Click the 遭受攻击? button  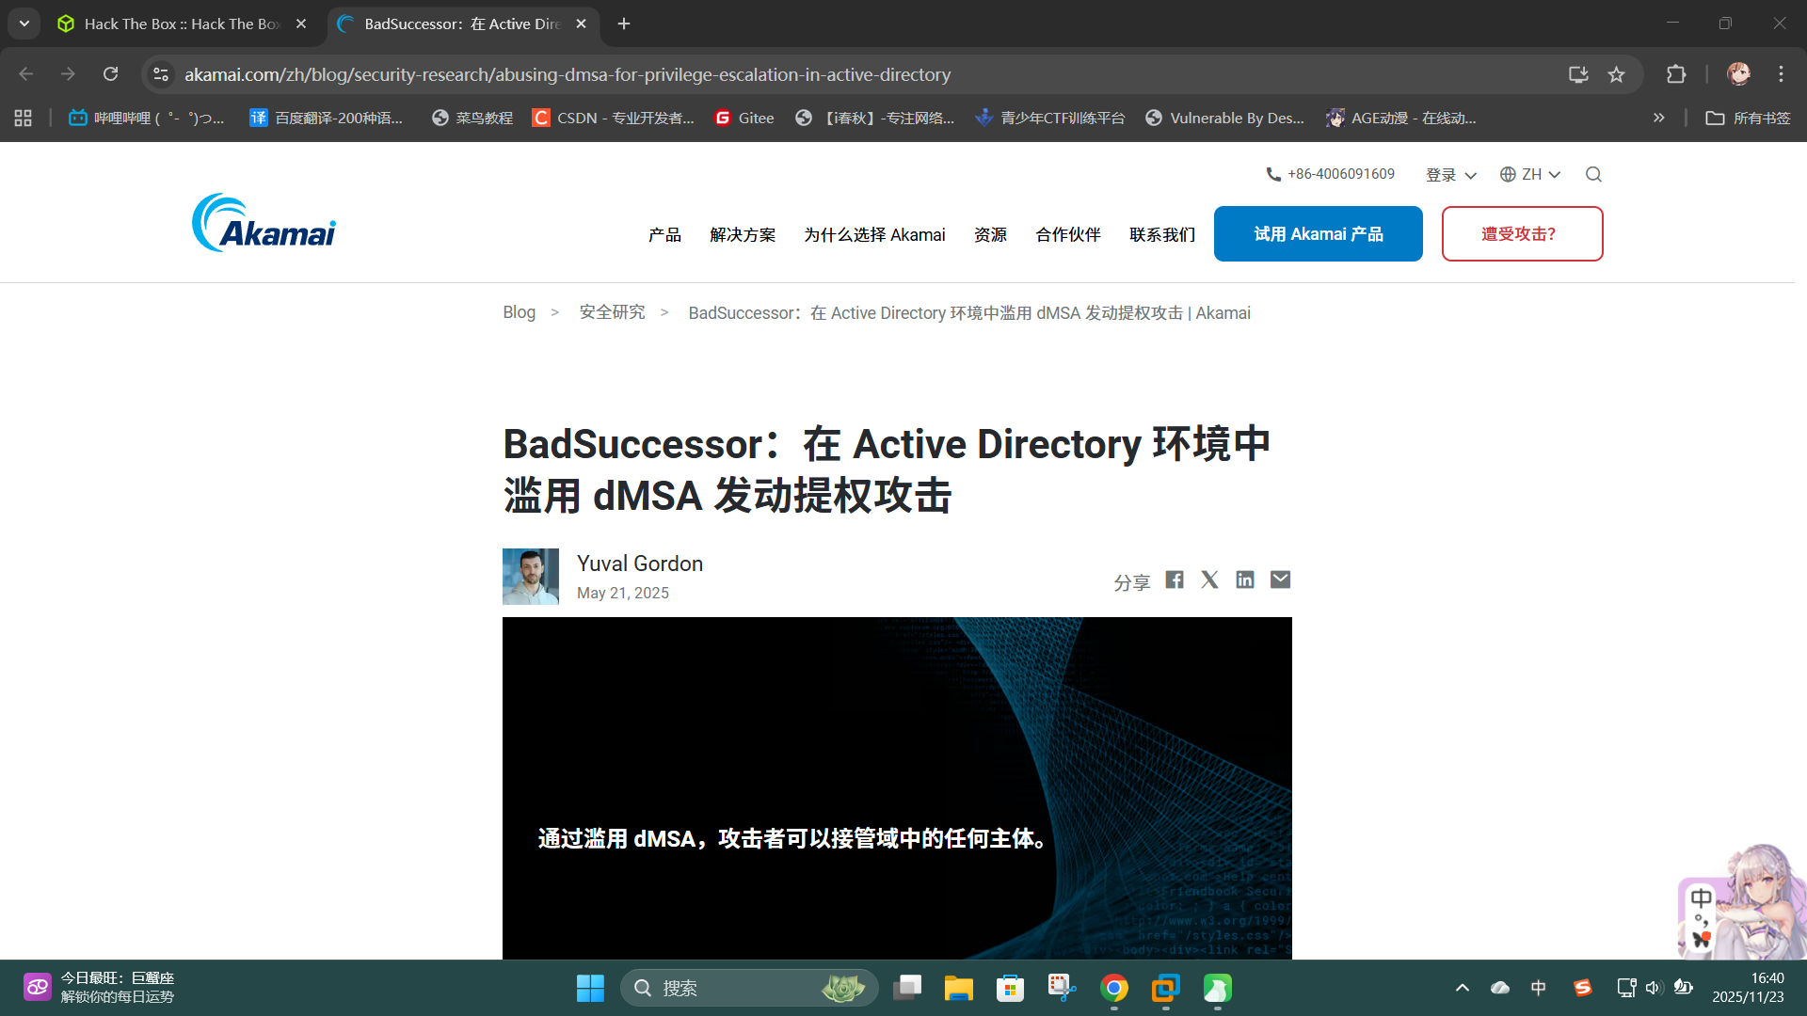[x=1522, y=233]
